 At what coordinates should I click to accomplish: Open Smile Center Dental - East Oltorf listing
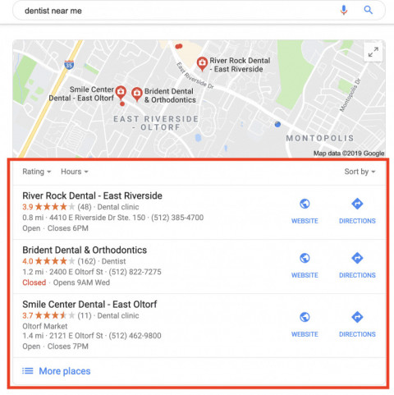point(89,304)
